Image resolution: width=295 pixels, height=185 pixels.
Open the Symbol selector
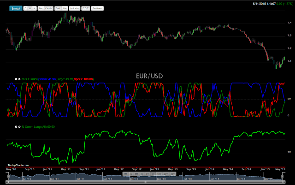[16, 8]
